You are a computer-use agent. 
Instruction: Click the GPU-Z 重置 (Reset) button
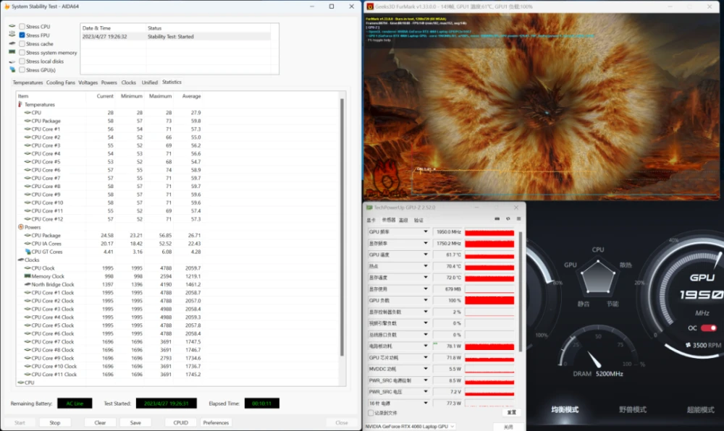tap(512, 413)
